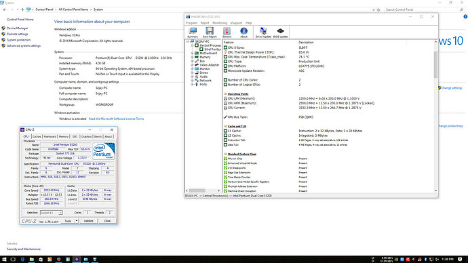
Task: Open the About info icon in HWiNFO
Action: pyautogui.click(x=244, y=33)
